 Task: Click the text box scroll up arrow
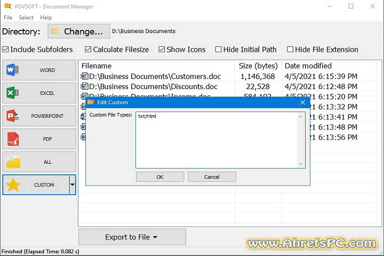click(x=301, y=117)
